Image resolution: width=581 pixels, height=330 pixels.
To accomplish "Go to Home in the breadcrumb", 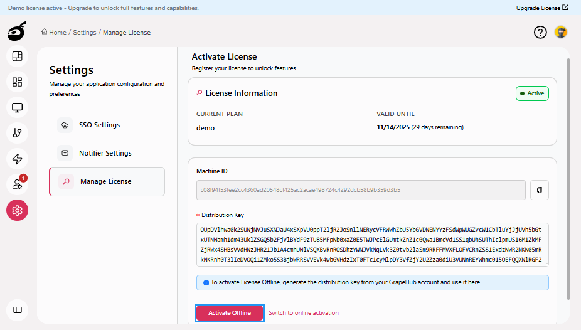I will click(58, 32).
